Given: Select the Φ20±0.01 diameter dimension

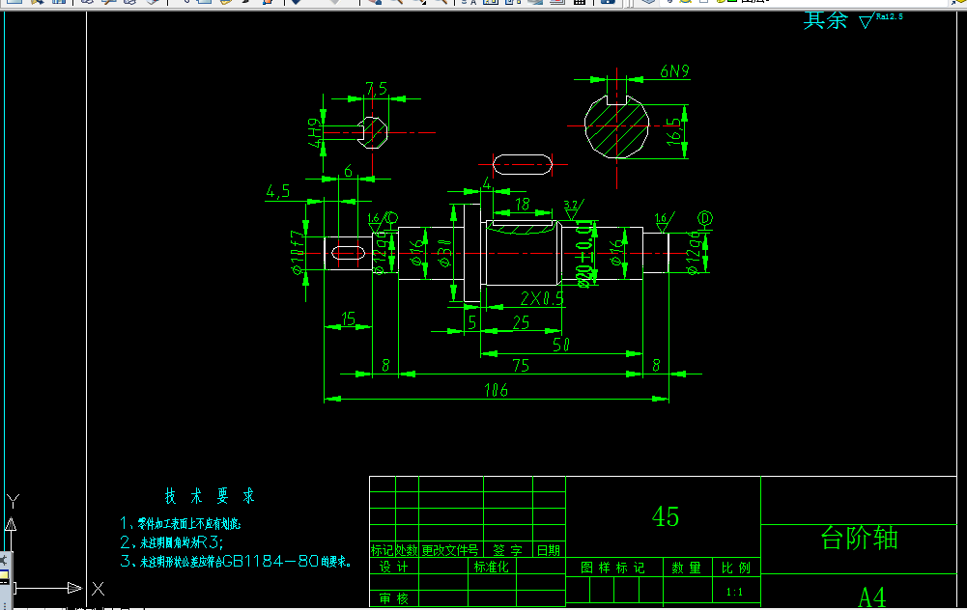Looking at the screenshot, I should click(x=584, y=254).
